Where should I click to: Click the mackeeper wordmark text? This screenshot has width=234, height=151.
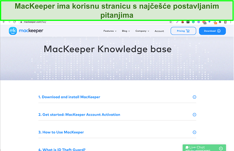[31, 31]
